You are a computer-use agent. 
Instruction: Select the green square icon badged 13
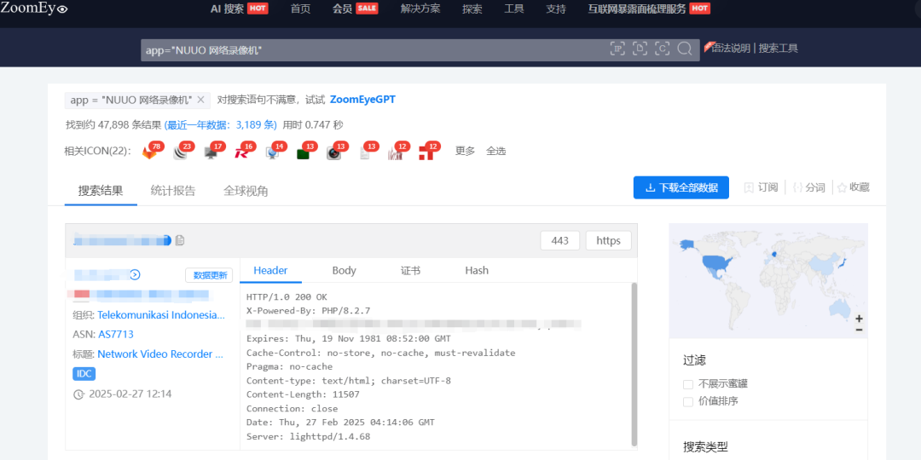(x=303, y=153)
